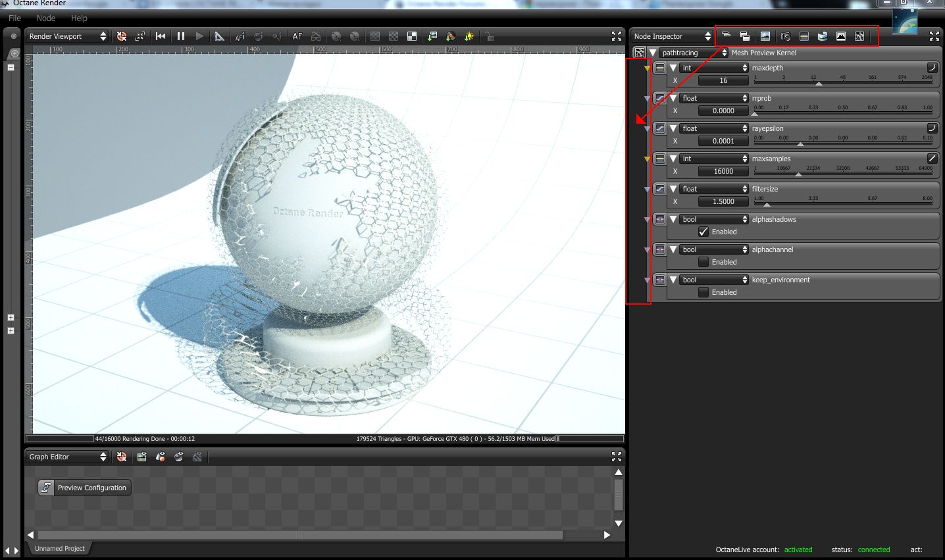Viewport: 945px width, 560px height.
Task: Click the landscape image icon in Node Inspector
Action: coord(765,36)
